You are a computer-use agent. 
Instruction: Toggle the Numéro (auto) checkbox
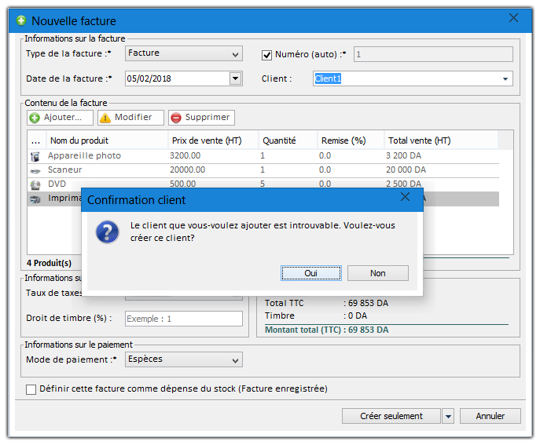[266, 54]
